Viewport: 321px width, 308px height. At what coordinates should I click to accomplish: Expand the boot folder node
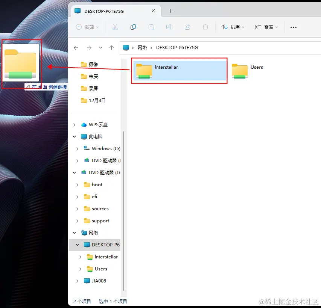[x=78, y=185]
